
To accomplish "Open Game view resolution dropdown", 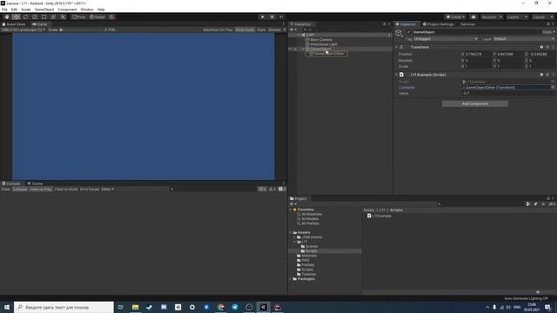I will point(23,30).
